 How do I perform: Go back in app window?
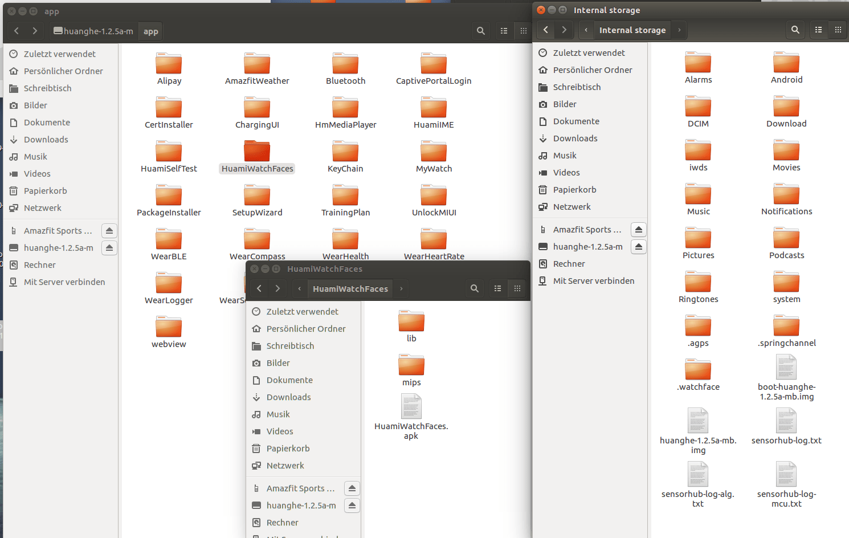17,31
